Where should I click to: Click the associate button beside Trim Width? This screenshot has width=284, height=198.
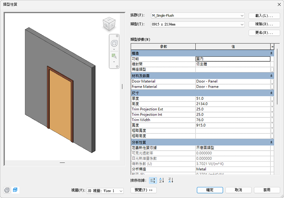point(272,120)
